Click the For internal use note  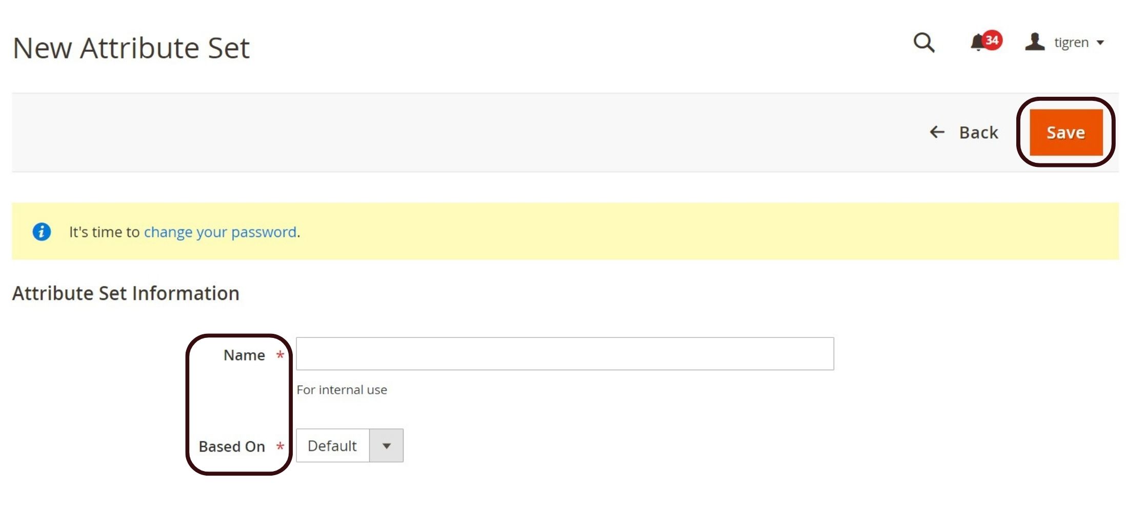[x=342, y=390]
